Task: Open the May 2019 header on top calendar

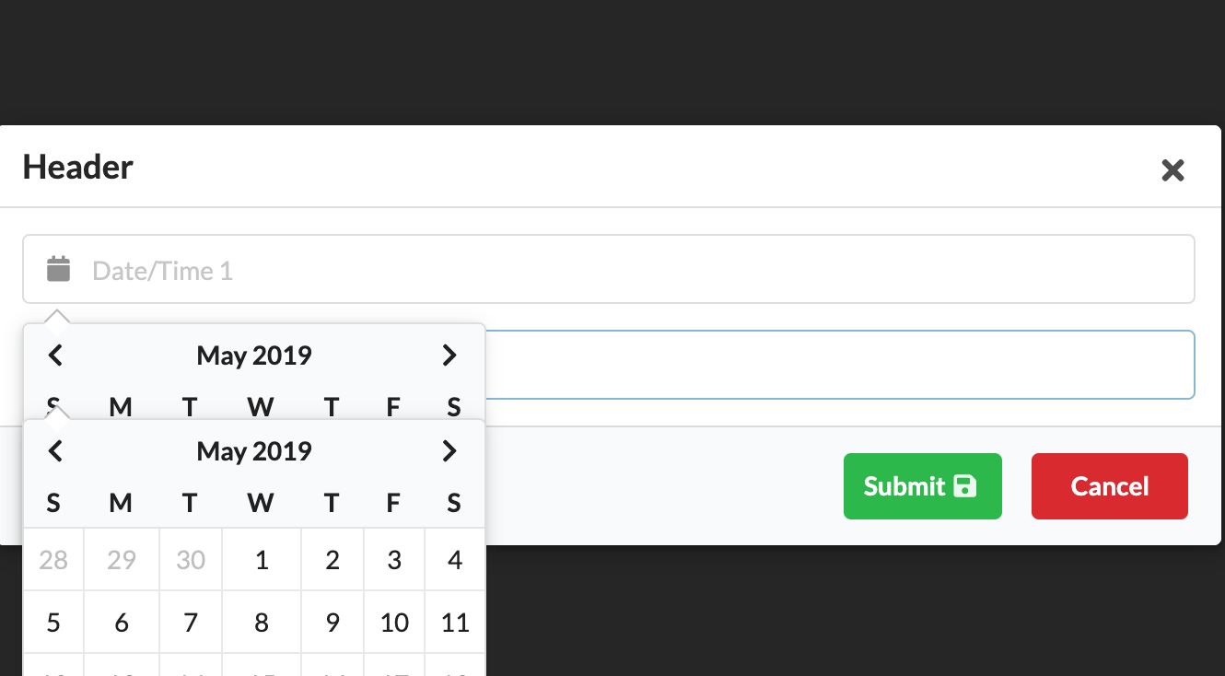Action: [x=253, y=355]
